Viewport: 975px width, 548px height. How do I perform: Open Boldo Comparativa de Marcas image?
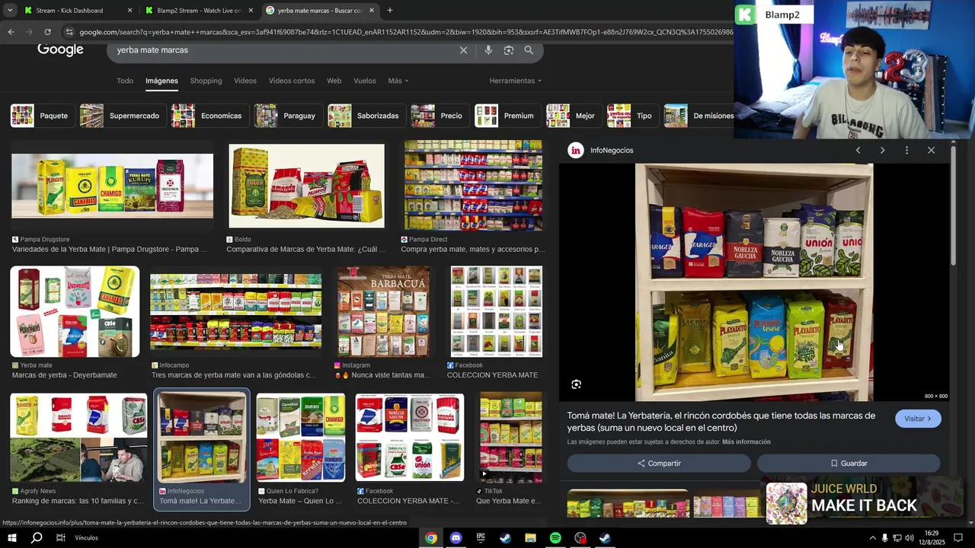point(307,185)
